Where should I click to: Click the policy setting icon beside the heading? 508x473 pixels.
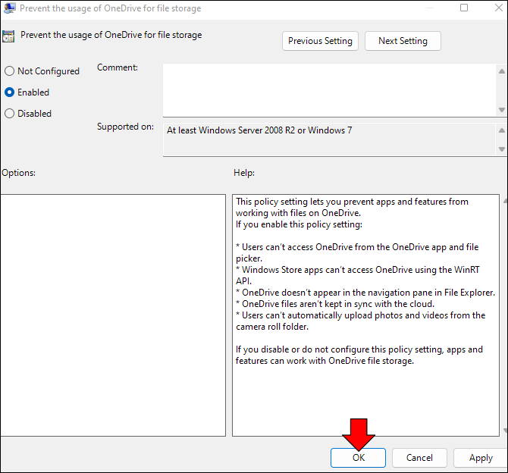[8, 36]
